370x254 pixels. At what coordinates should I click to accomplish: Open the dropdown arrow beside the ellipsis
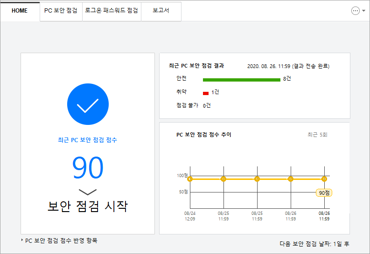pyautogui.click(x=363, y=11)
